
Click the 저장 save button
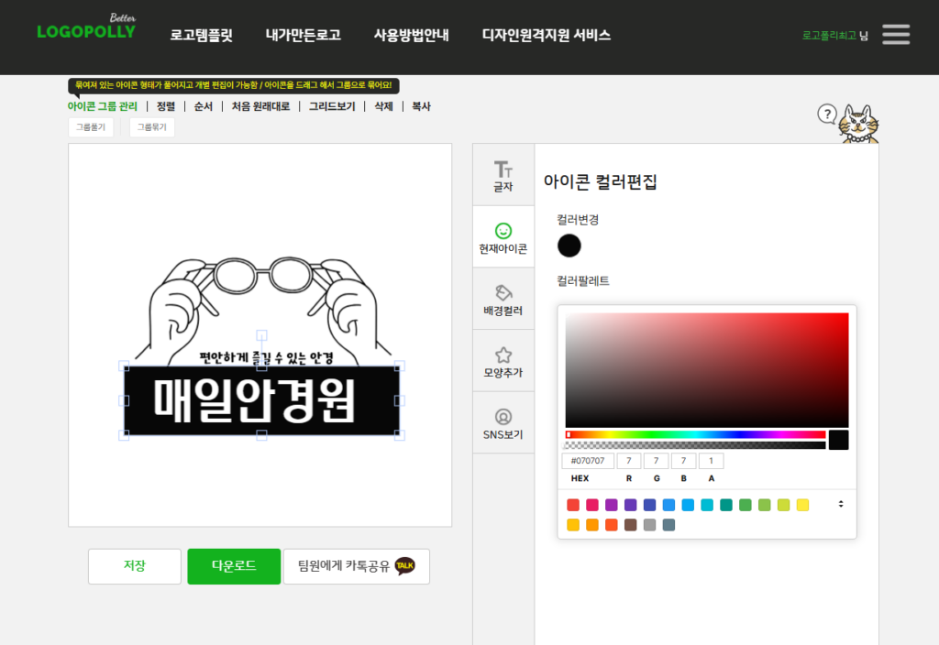(135, 566)
